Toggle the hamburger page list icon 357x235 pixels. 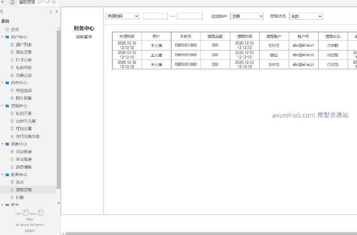pos(12,2)
